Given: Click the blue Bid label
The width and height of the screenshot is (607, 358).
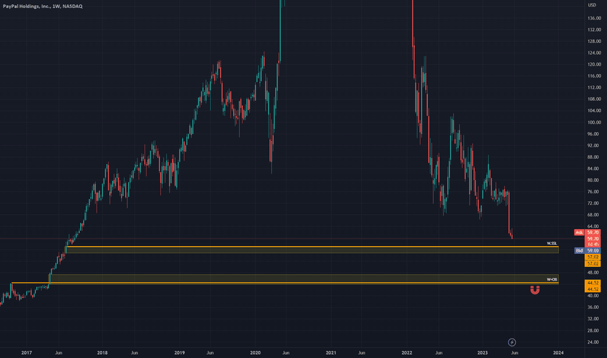Looking at the screenshot, I should 579,251.
